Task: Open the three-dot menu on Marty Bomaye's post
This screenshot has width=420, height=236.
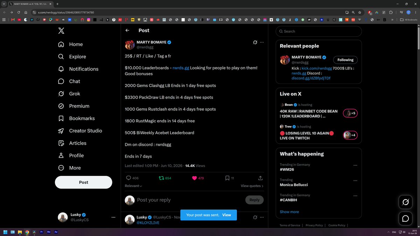Action: coord(262,42)
